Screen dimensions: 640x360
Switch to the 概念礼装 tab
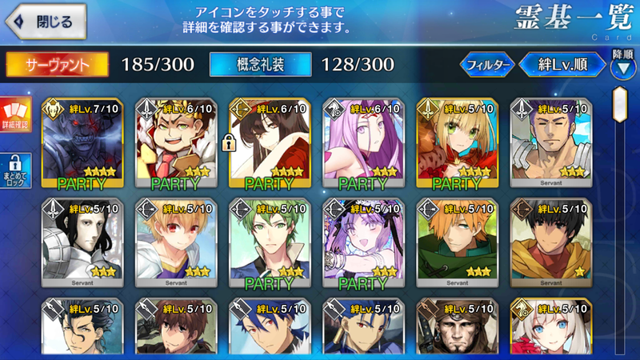pyautogui.click(x=261, y=65)
